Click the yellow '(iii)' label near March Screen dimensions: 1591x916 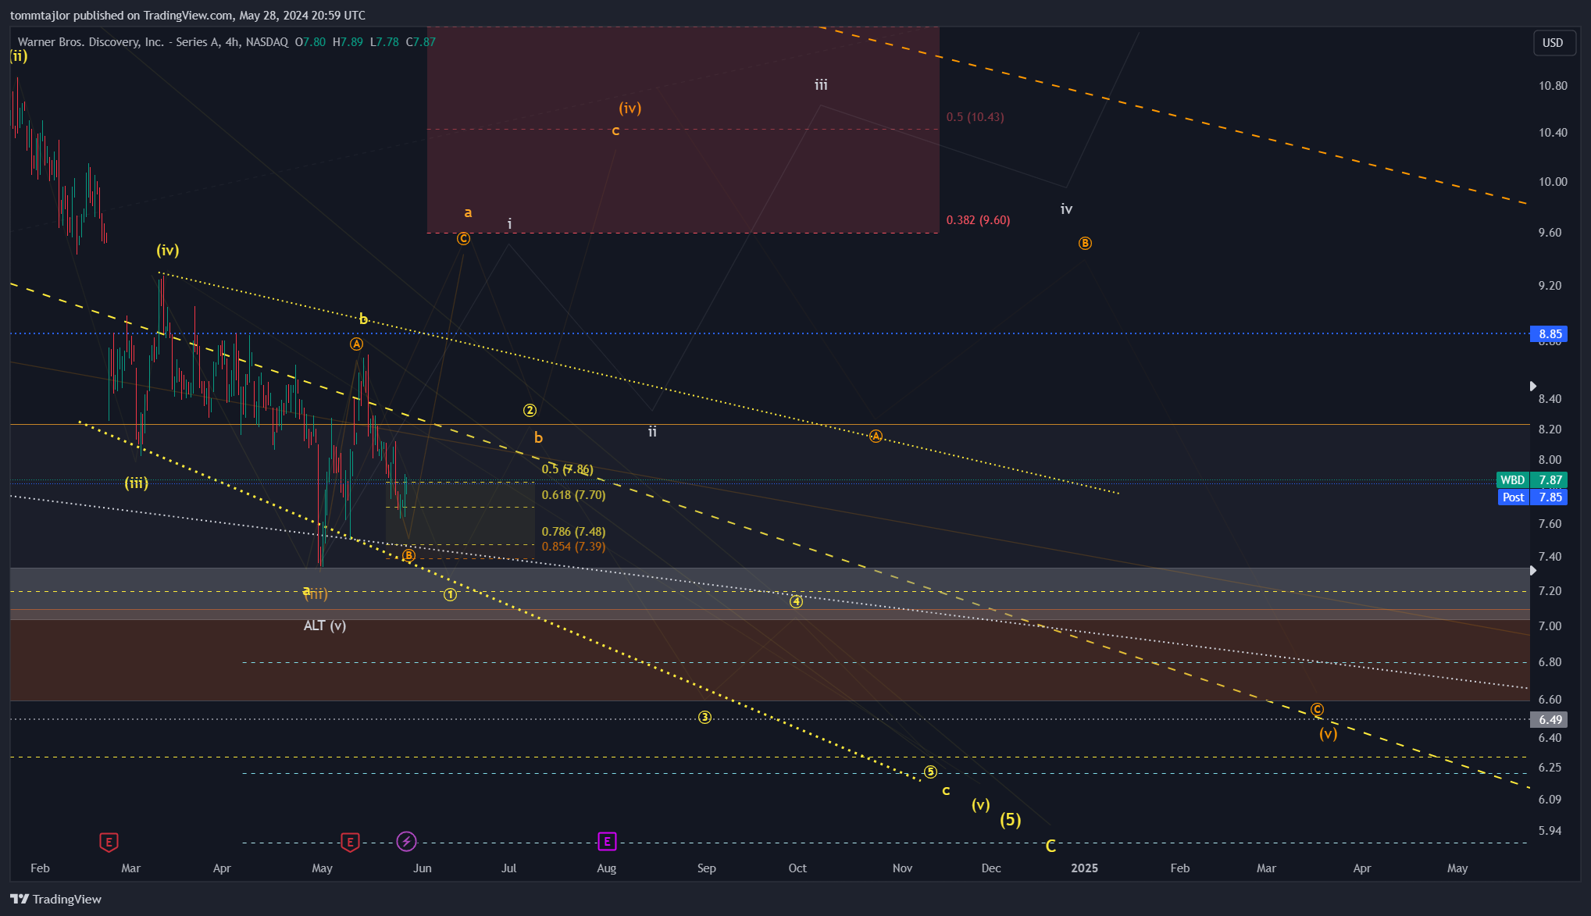coord(136,483)
